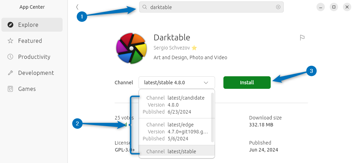Collapse the latest/stable 4.8.0 channel dropdown
The image size is (353, 163).
(177, 83)
